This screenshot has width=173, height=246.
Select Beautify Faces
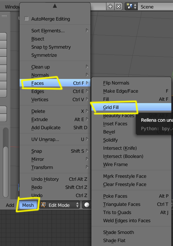(x=118, y=115)
